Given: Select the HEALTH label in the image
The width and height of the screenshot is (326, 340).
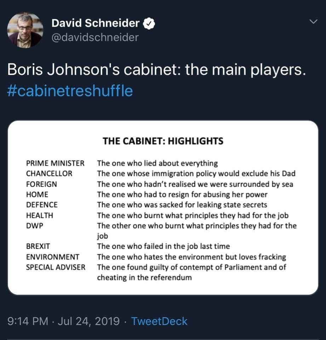Looking at the screenshot, I should [x=39, y=215].
